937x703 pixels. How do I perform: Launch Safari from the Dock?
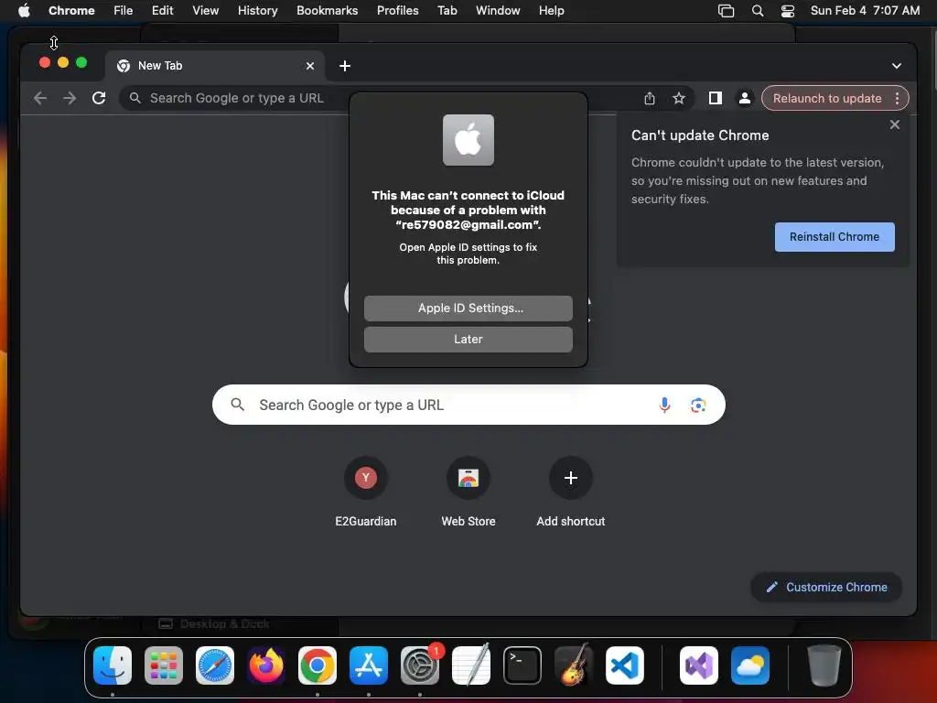214,665
